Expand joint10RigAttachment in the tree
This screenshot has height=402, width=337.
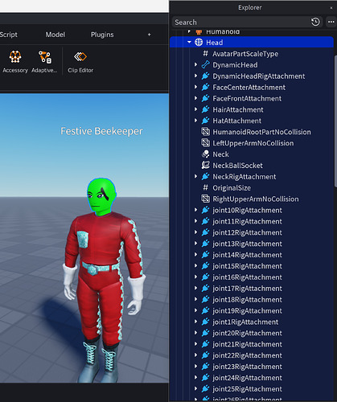pos(196,210)
